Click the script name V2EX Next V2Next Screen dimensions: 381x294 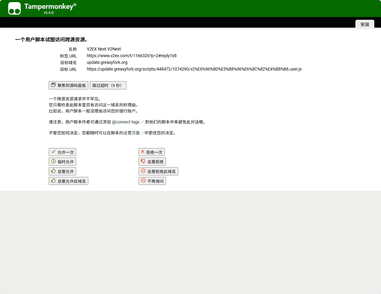tap(104, 49)
